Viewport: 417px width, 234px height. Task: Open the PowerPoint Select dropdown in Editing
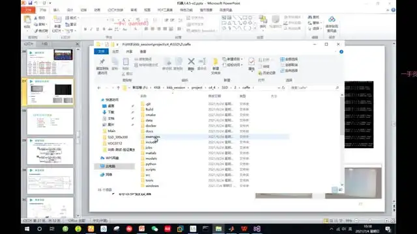[x=315, y=29]
